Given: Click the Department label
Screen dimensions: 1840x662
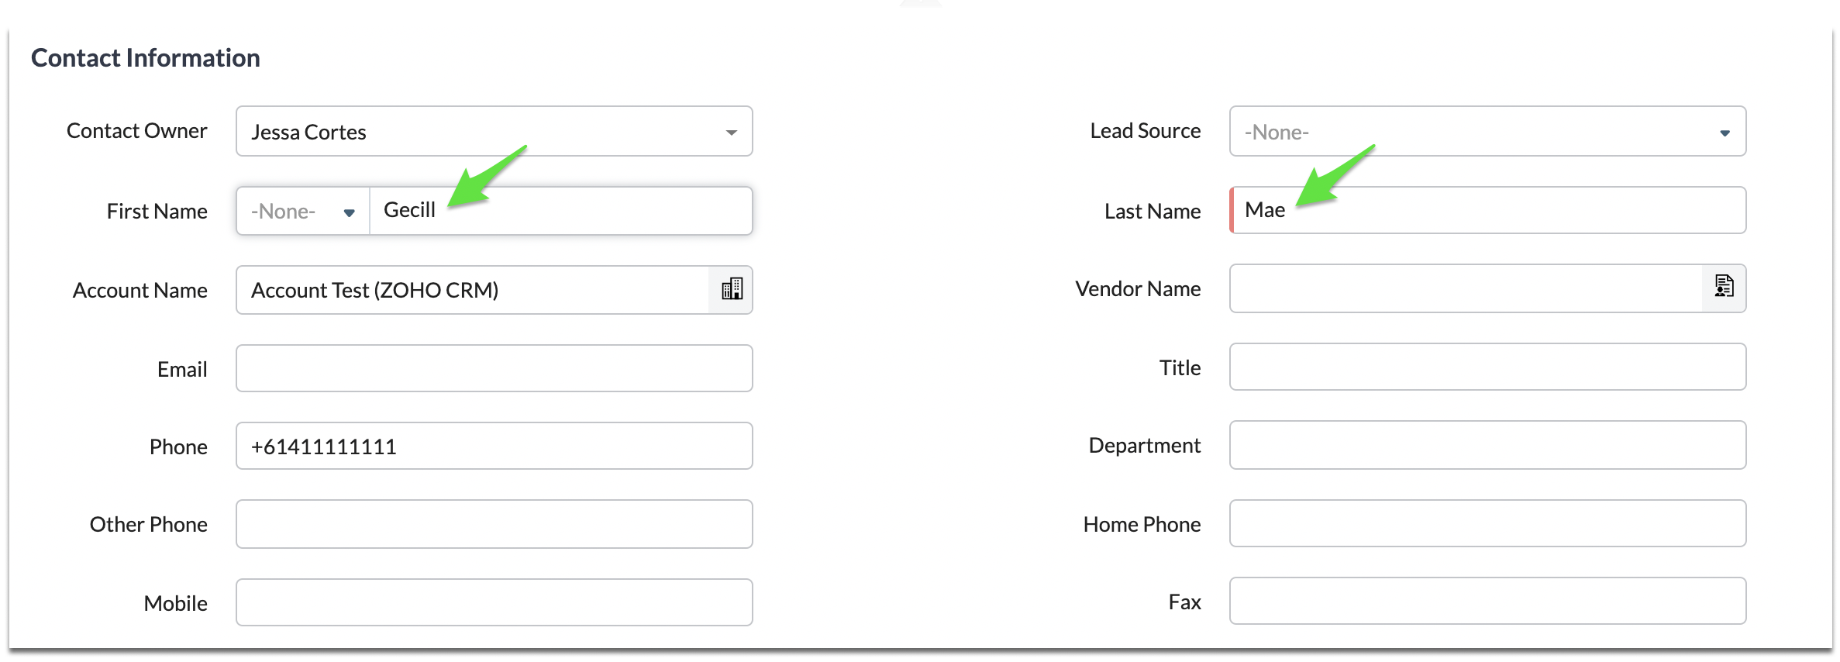Looking at the screenshot, I should point(1145,446).
